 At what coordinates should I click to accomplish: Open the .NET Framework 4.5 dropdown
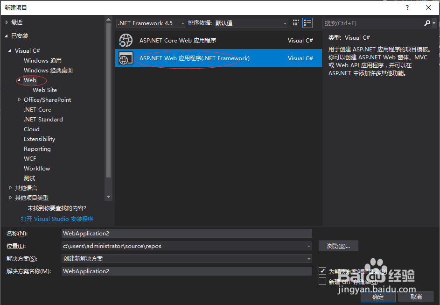click(183, 22)
